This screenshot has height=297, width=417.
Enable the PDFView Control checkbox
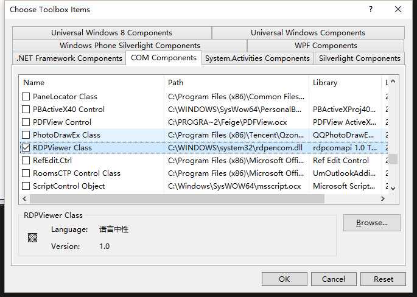point(26,122)
